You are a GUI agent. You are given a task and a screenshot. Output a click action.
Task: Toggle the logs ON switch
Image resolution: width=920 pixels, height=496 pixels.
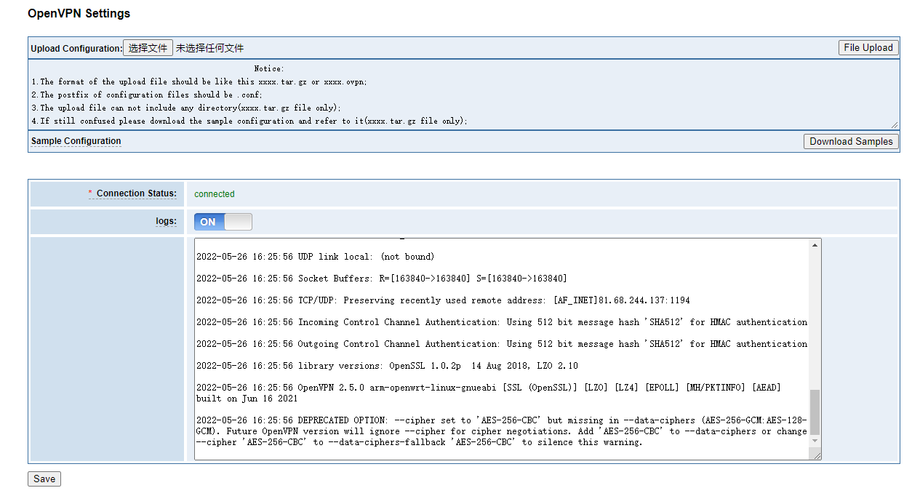pos(223,222)
